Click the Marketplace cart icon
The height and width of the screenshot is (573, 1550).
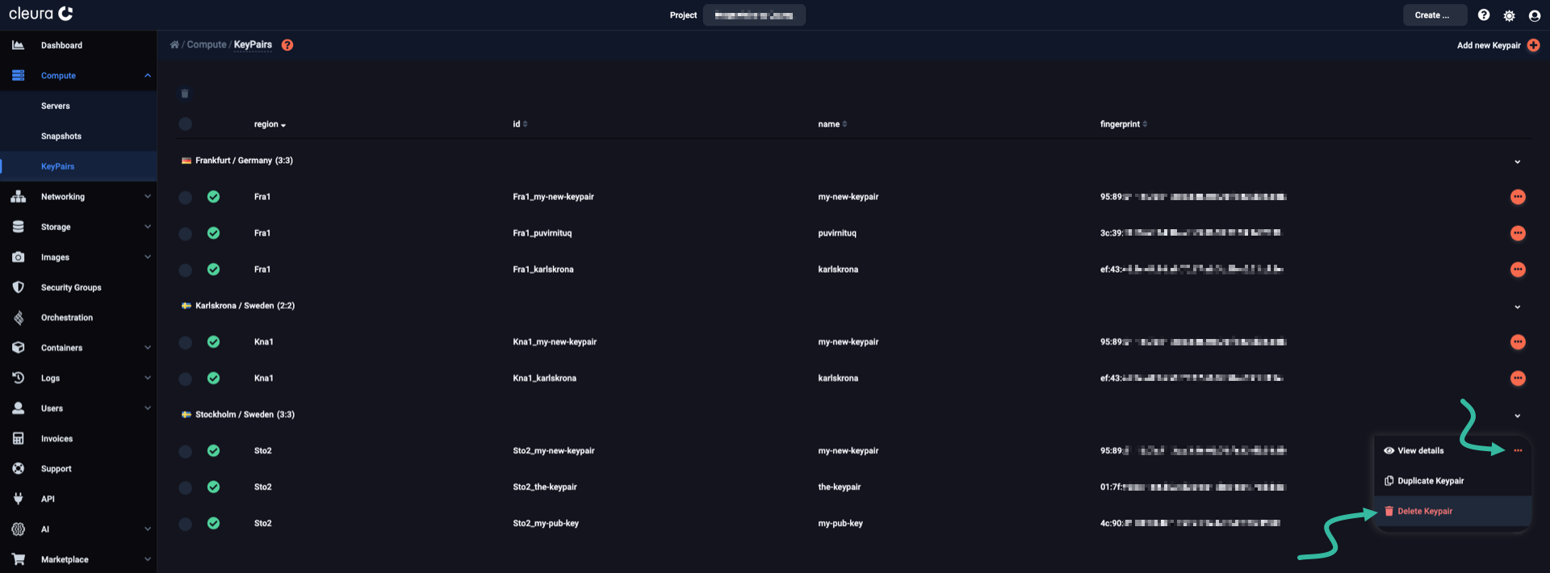[x=18, y=559]
